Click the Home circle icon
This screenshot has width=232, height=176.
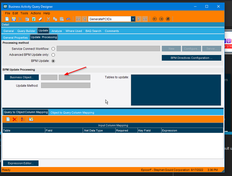(168, 19)
